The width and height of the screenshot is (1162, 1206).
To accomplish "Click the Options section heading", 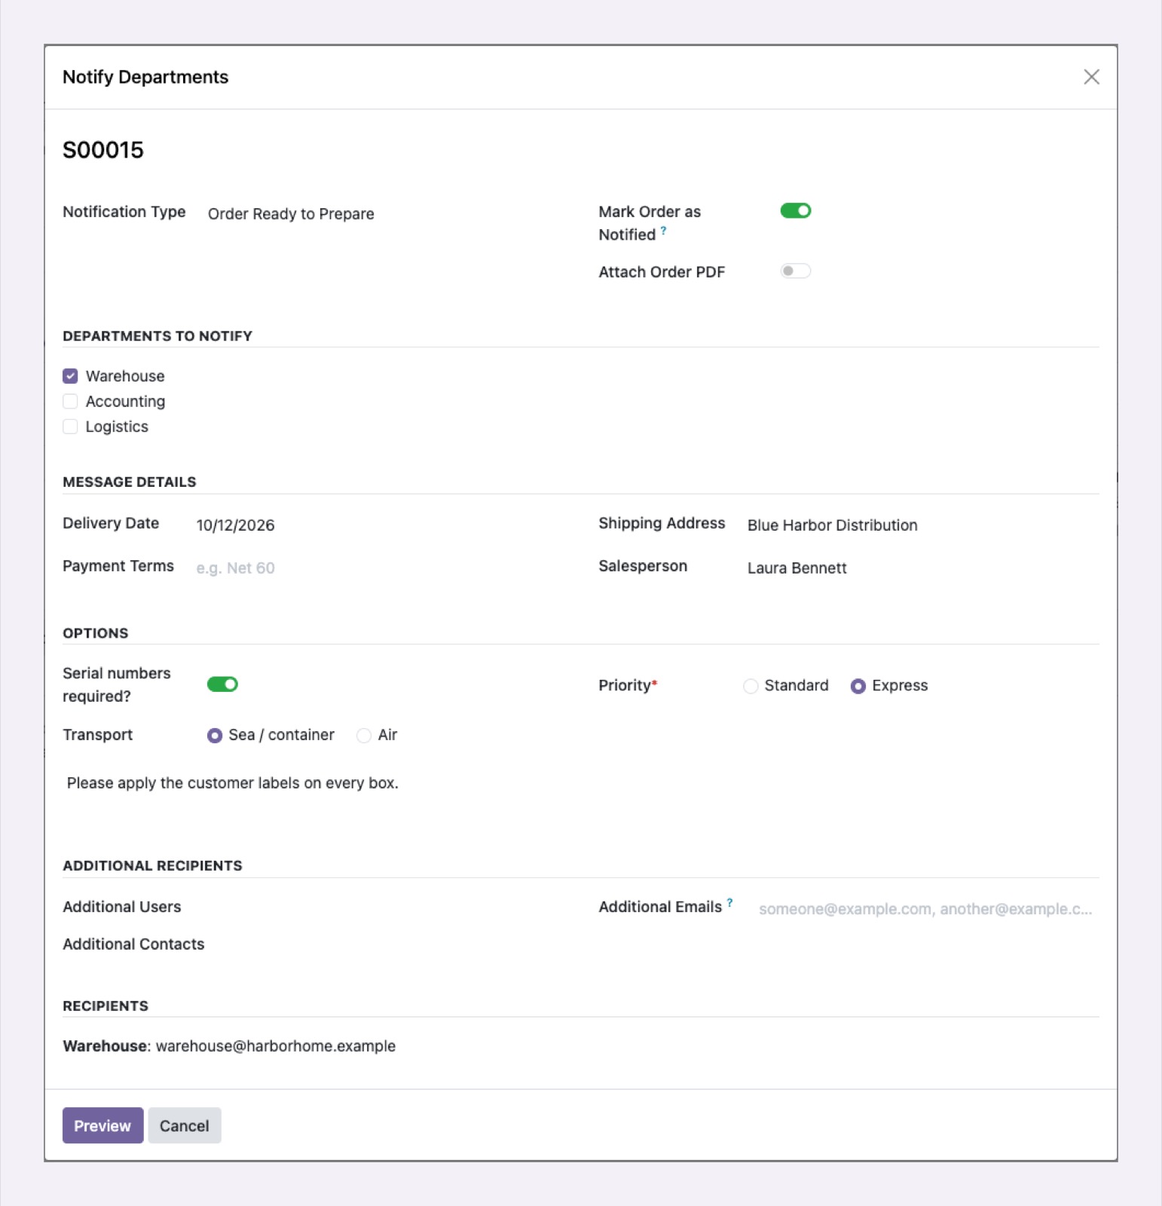I will pos(96,633).
